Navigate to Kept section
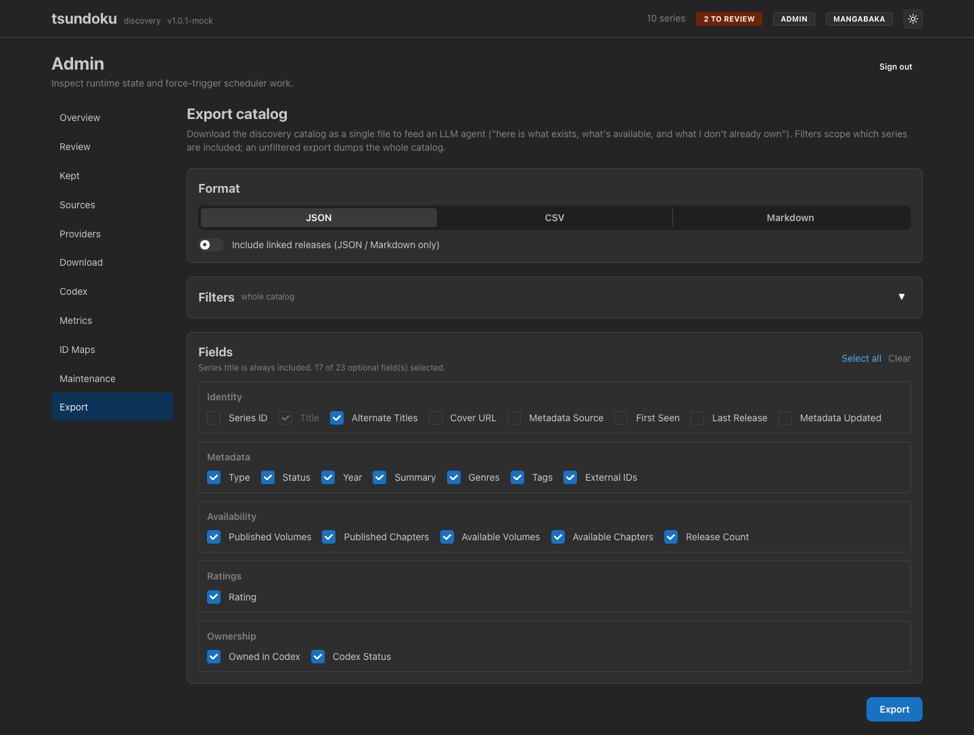 point(112,176)
